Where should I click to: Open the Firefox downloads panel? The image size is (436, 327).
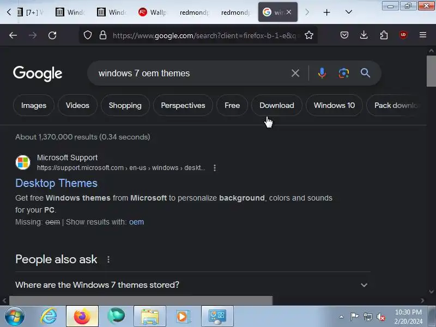[x=364, y=35]
